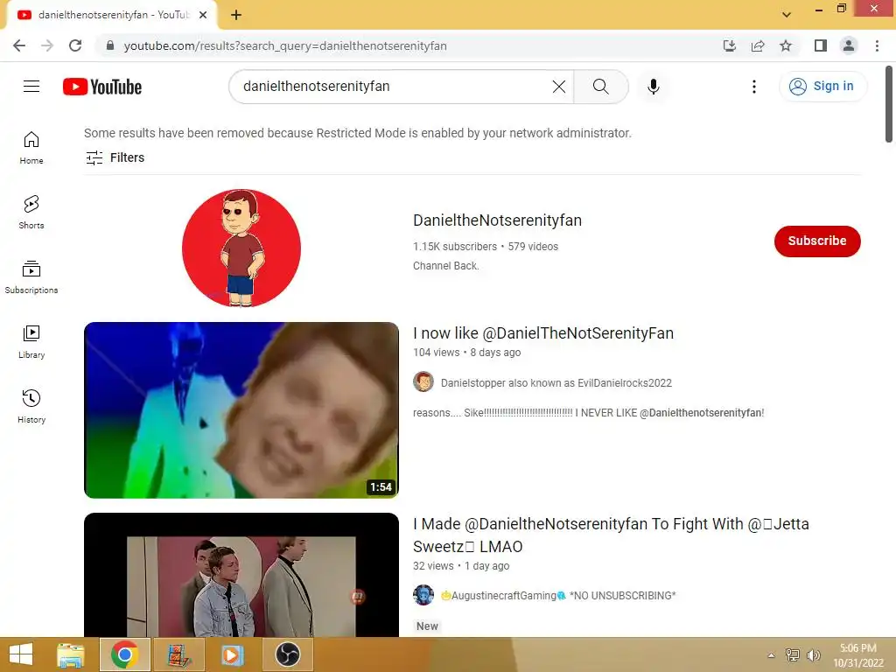This screenshot has width=896, height=672.
Task: Click the Chrome taskbar icon
Action: [124, 654]
